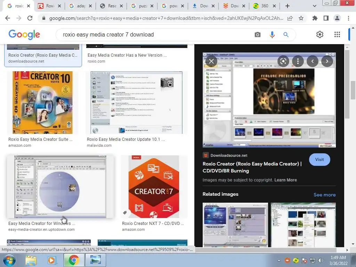
Task: Open the Google apps grid
Action: pyautogui.click(x=337, y=34)
